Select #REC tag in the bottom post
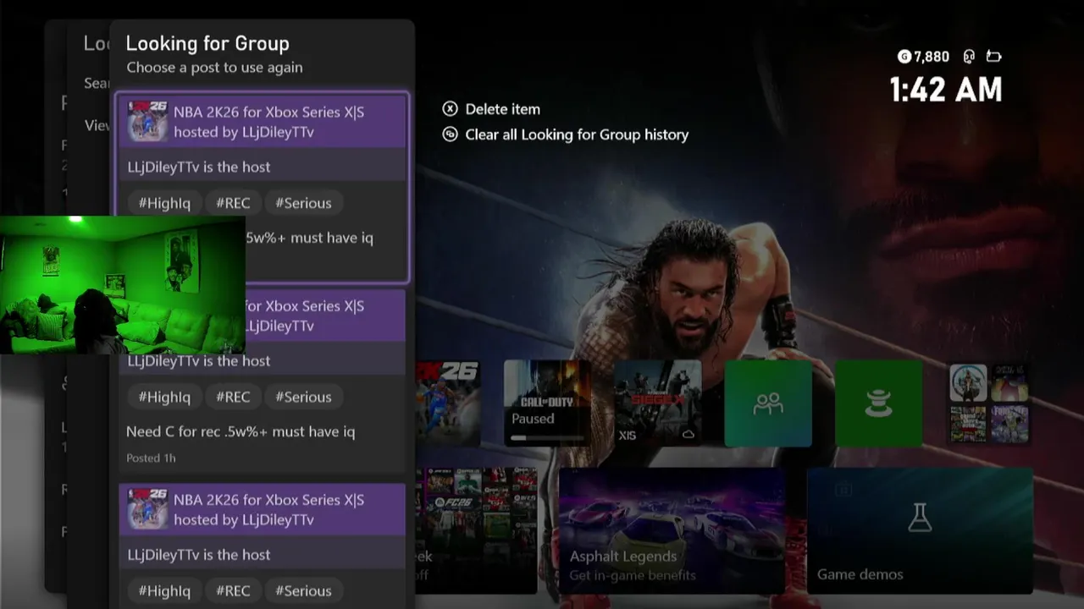 (x=233, y=590)
